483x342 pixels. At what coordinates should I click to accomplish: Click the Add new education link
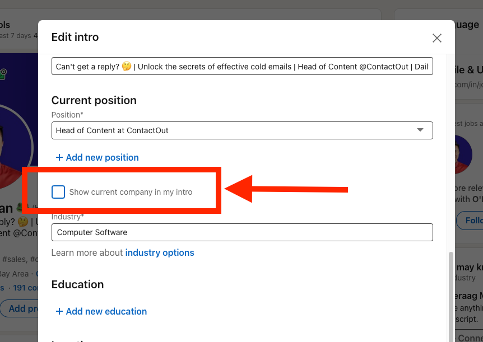click(x=101, y=311)
